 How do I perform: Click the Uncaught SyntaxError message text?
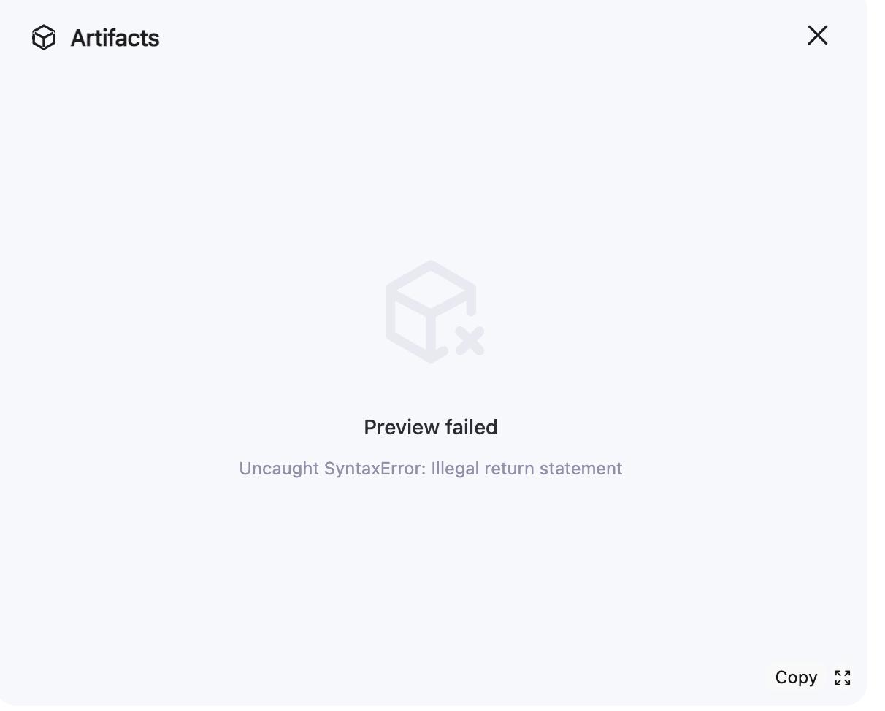431,469
